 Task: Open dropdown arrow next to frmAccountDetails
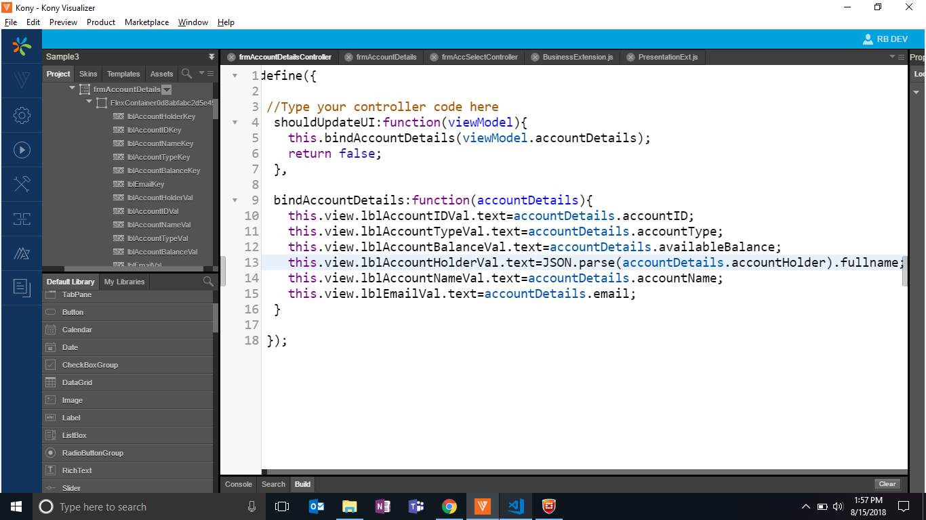tap(167, 89)
